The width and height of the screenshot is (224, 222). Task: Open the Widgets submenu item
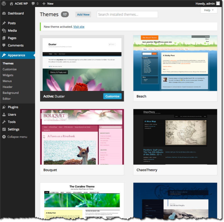tap(8, 75)
